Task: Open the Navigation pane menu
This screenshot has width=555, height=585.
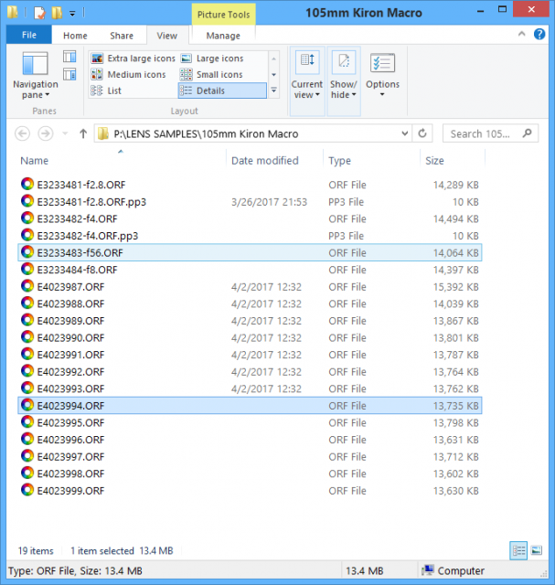Action: (x=36, y=75)
